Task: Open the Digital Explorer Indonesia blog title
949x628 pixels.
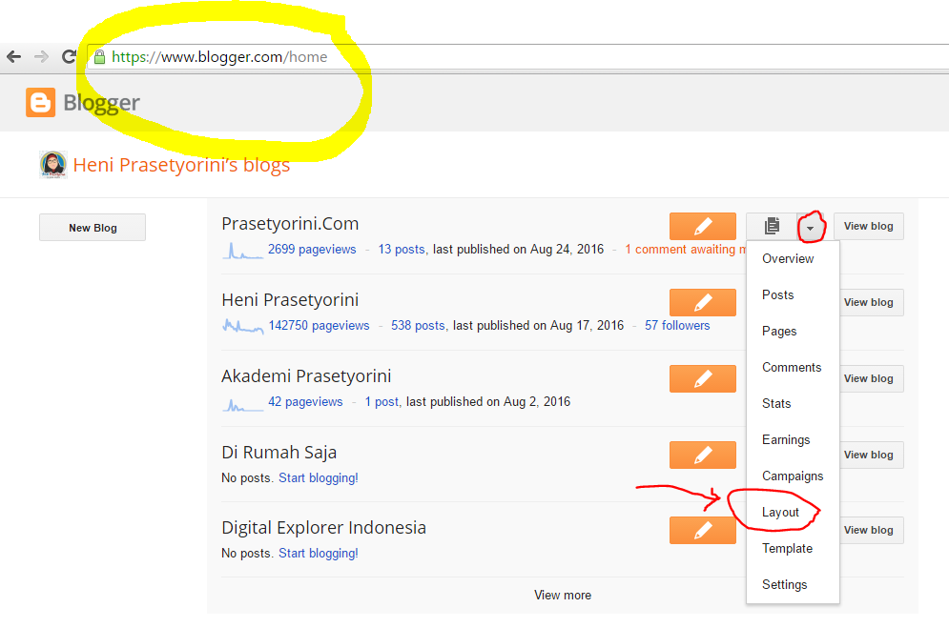Action: pyautogui.click(x=323, y=528)
